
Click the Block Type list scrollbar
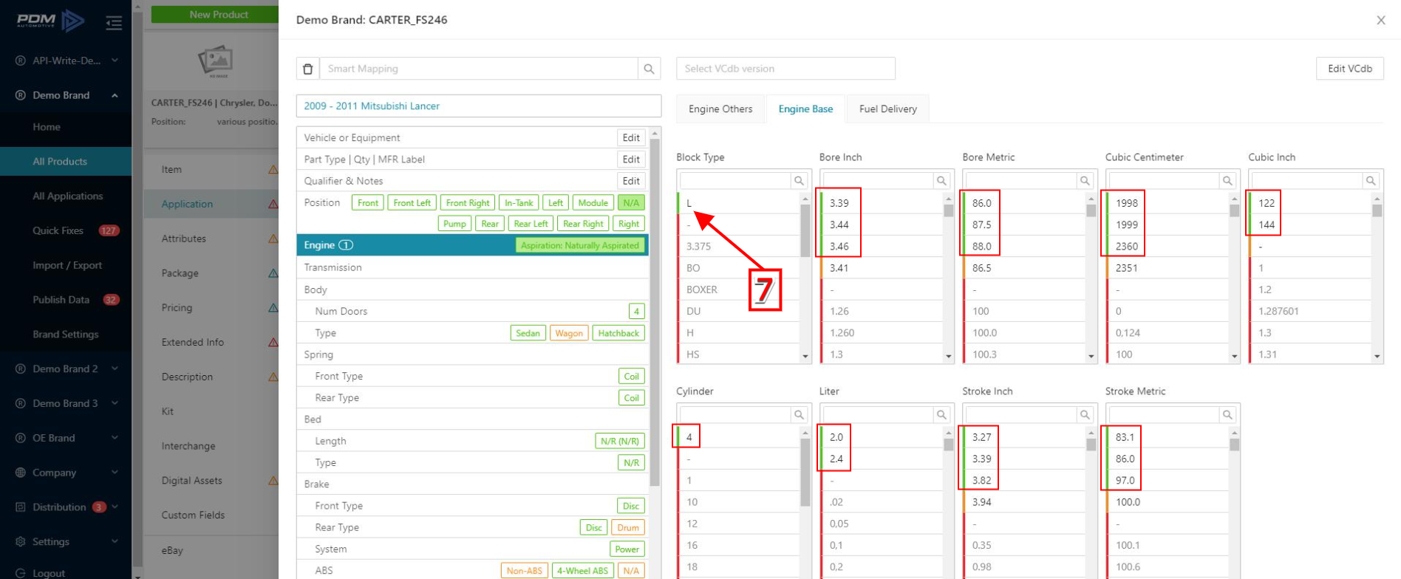805,230
